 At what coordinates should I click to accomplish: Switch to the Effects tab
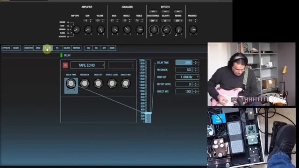[6, 48]
